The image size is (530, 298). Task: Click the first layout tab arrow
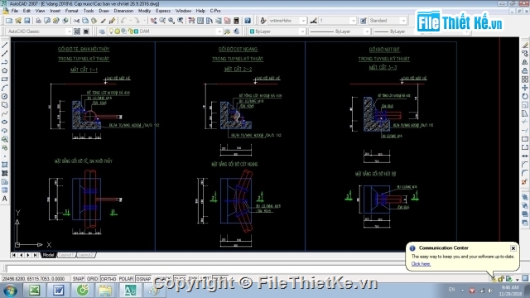coord(14,255)
